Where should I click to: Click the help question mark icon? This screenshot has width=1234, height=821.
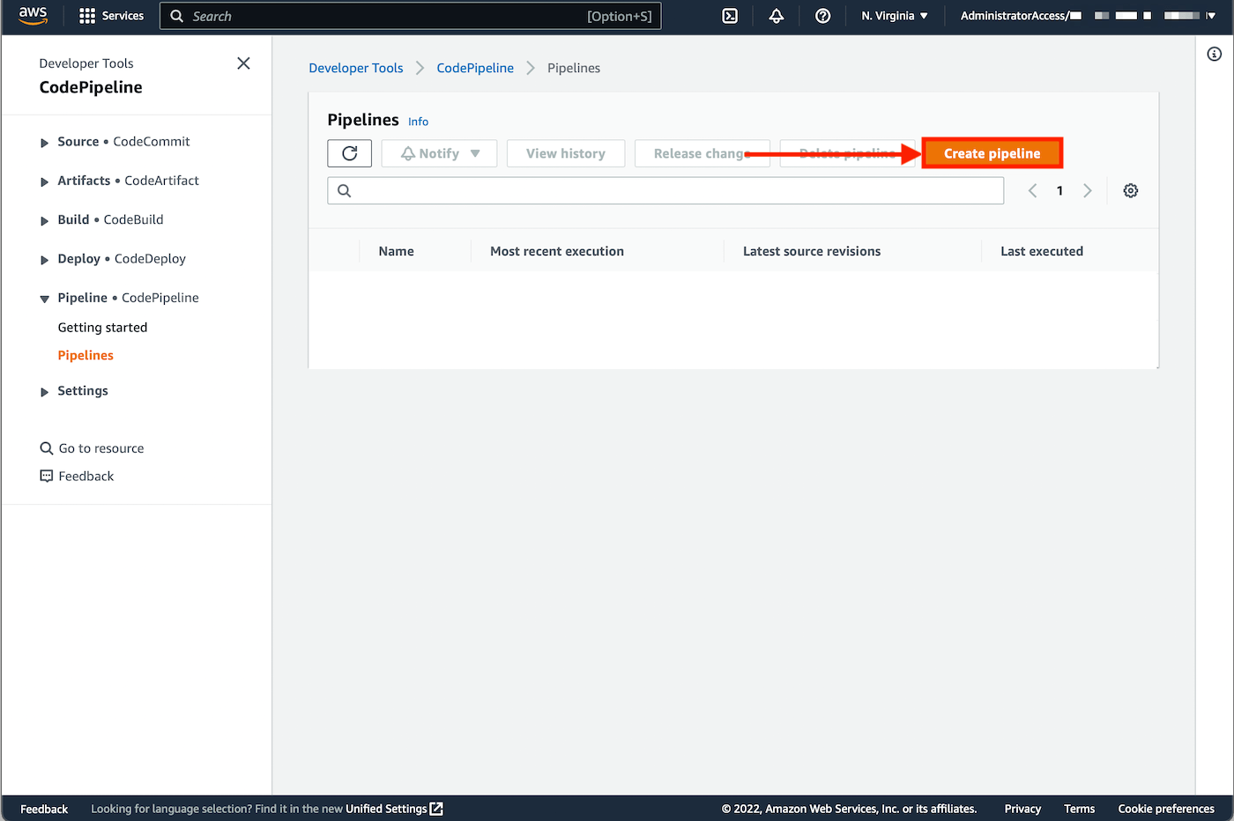click(x=822, y=15)
